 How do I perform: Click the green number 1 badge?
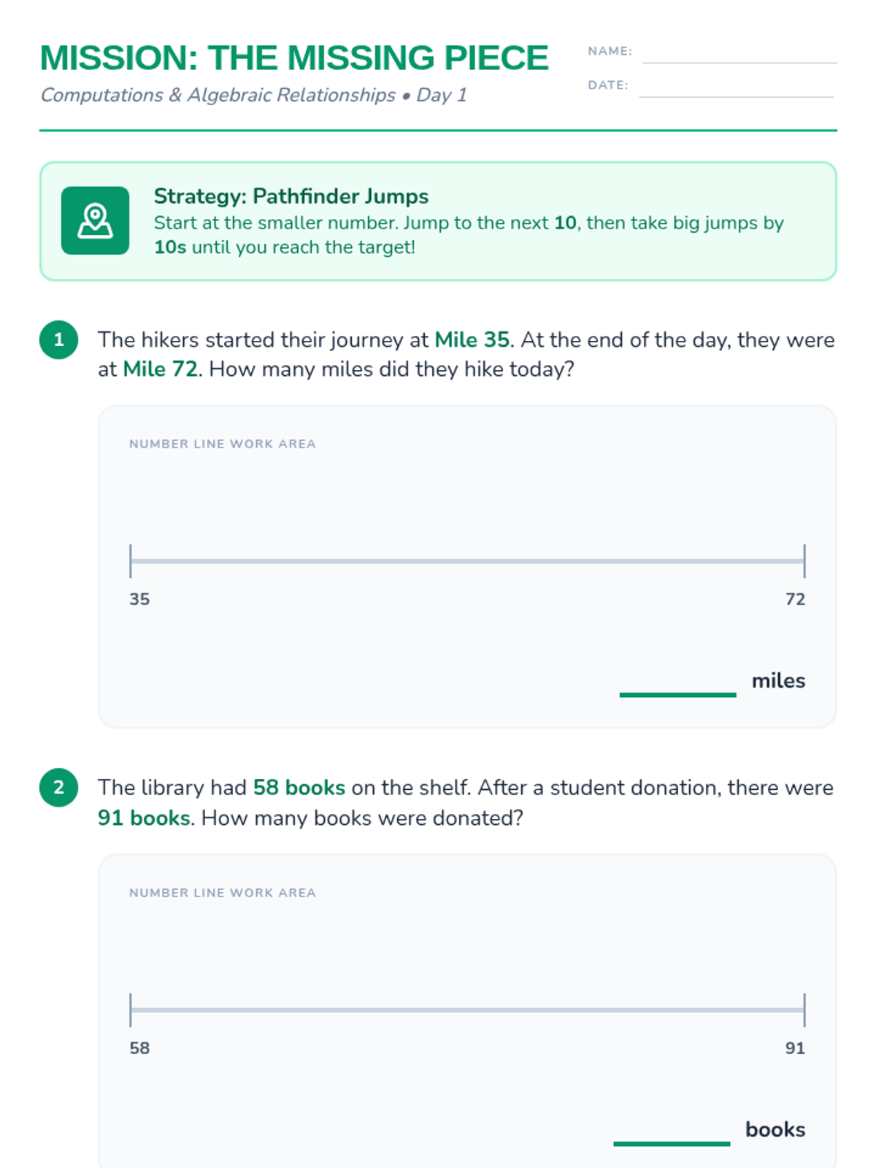point(58,339)
